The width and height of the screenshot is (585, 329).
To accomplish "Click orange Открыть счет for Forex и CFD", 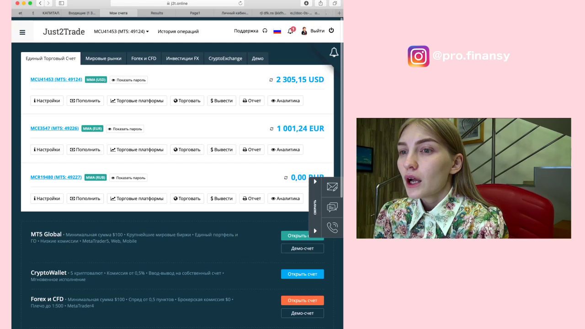I will pyautogui.click(x=303, y=301).
